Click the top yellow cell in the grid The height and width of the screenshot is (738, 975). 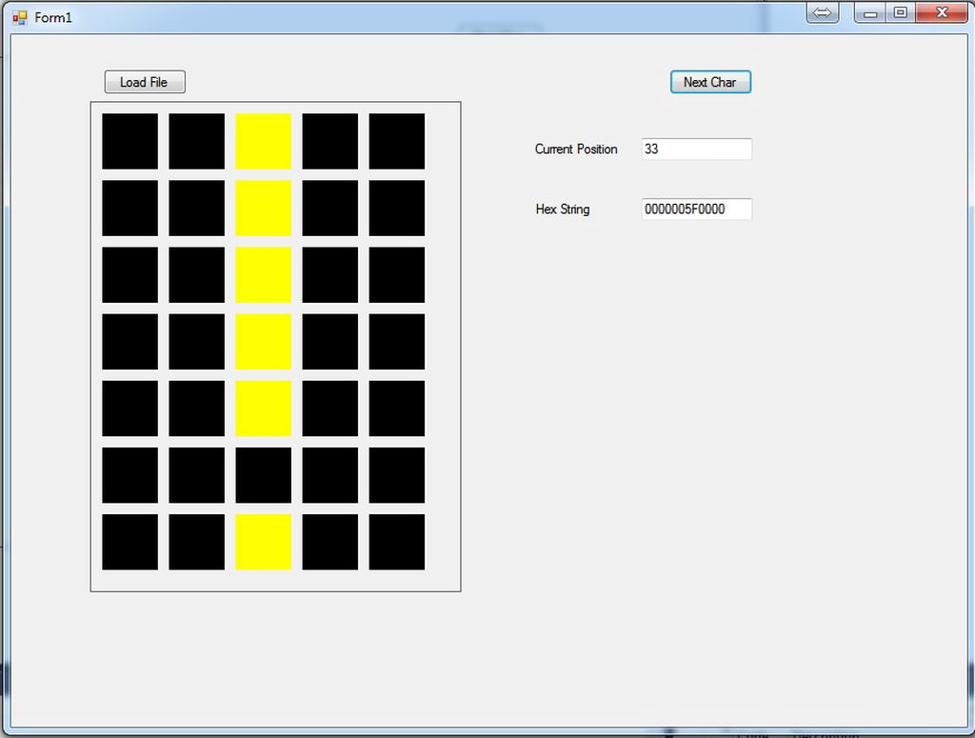click(x=263, y=141)
